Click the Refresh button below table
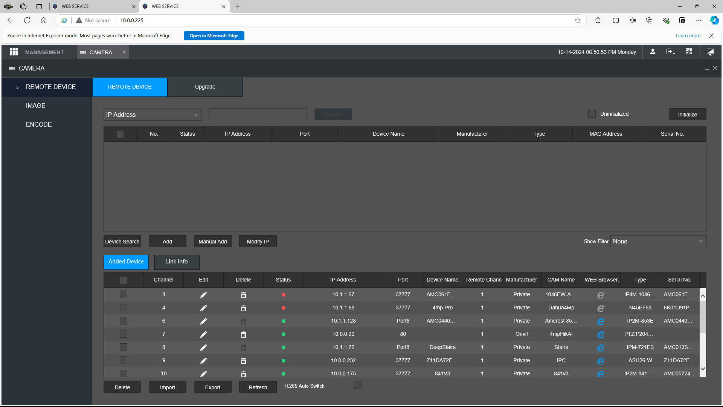723x407 pixels. point(258,387)
